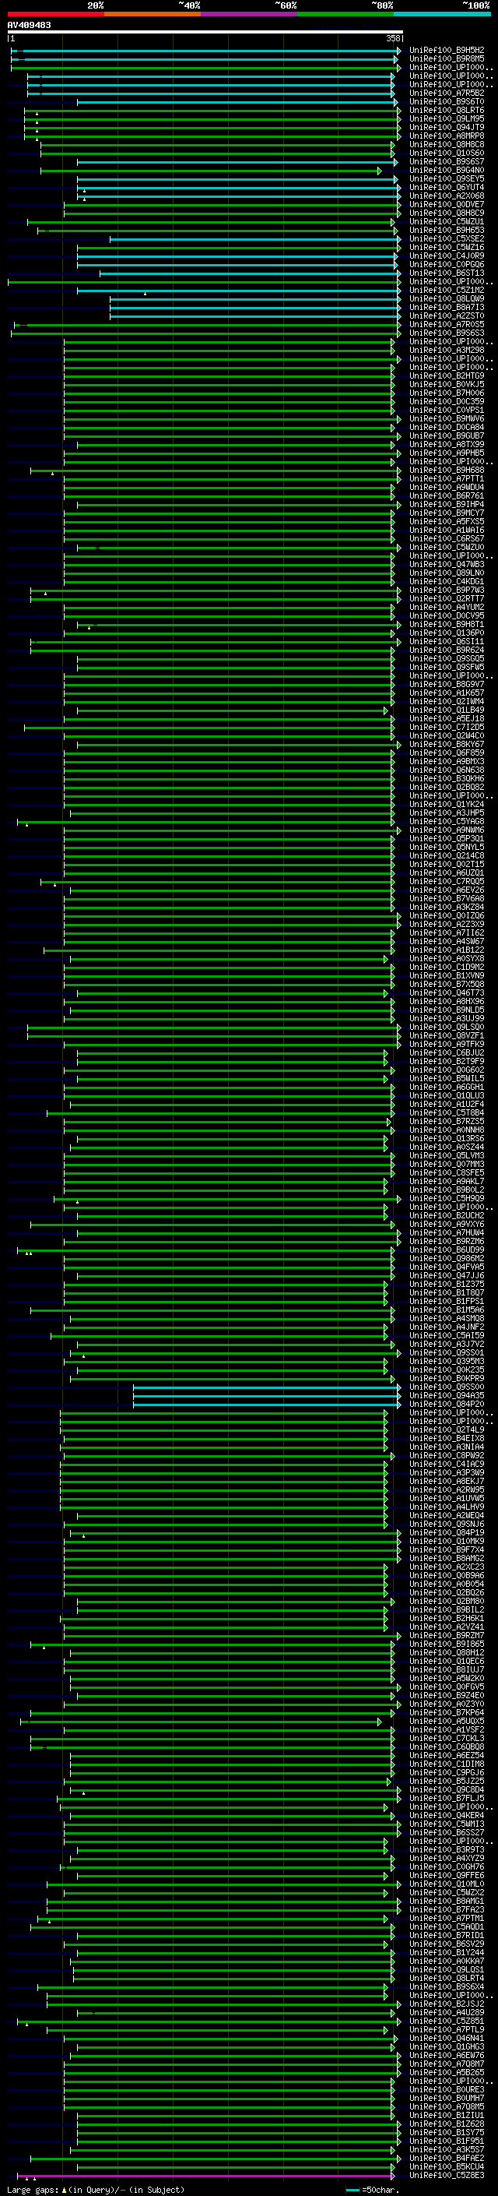Select the UniRef100_A3M298 label

point(447,351)
